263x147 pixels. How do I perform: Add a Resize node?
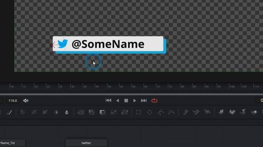click(x=114, y=112)
